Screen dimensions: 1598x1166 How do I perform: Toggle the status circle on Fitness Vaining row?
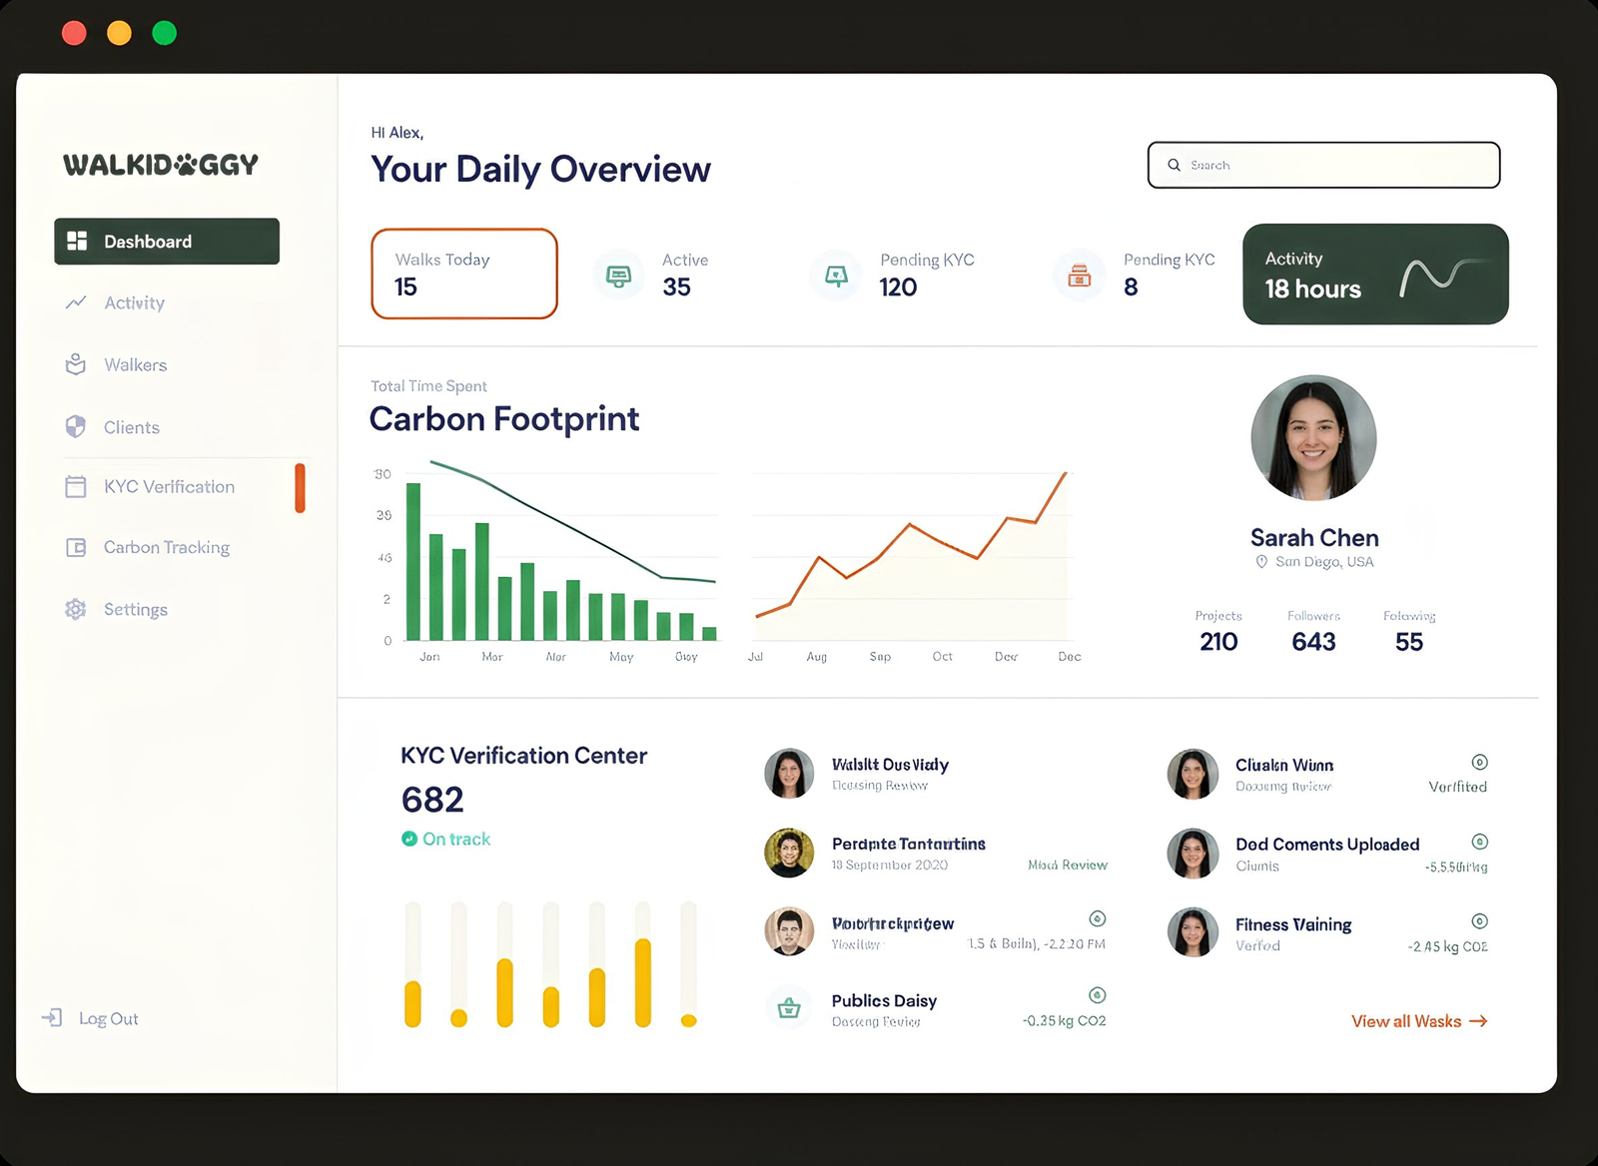(1480, 921)
